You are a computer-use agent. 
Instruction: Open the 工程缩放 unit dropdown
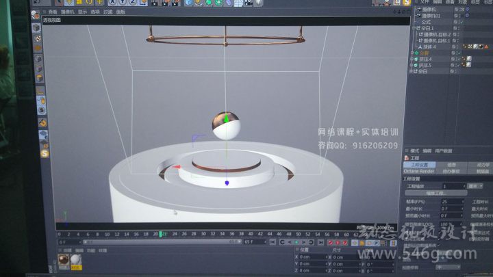click(477, 186)
